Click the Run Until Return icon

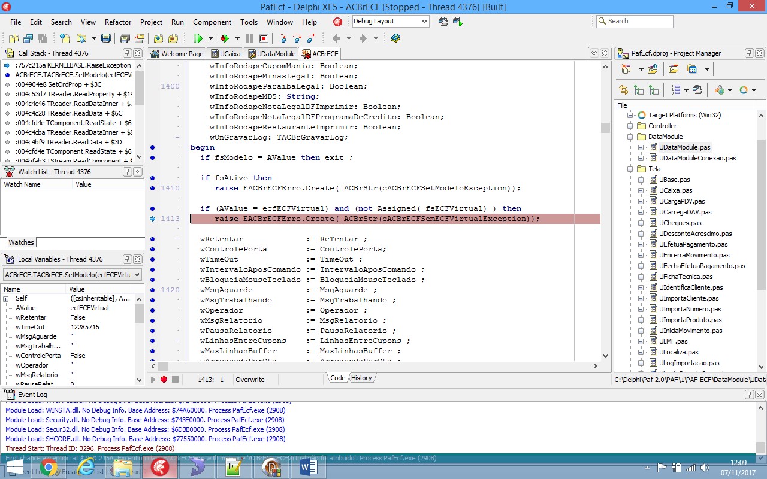click(311, 38)
